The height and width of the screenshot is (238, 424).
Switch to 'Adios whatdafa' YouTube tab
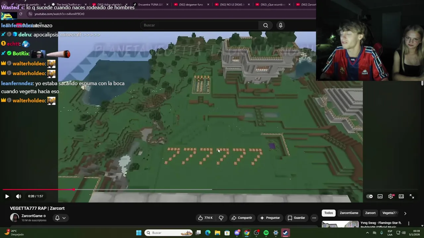(109, 5)
